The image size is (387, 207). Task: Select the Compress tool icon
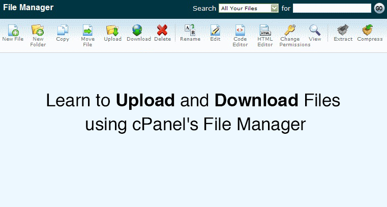[x=370, y=31]
